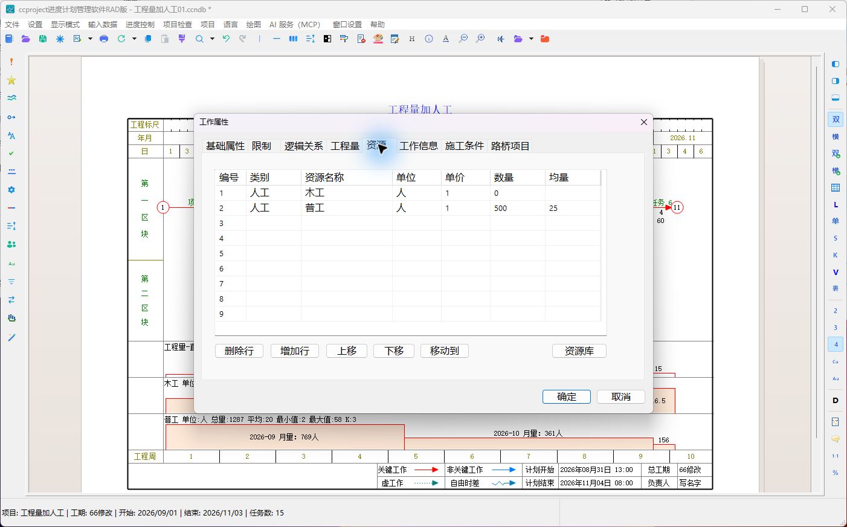This screenshot has height=527, width=847.
Task: Click the paint palette icon in the toolbar
Action: pyautogui.click(x=378, y=39)
